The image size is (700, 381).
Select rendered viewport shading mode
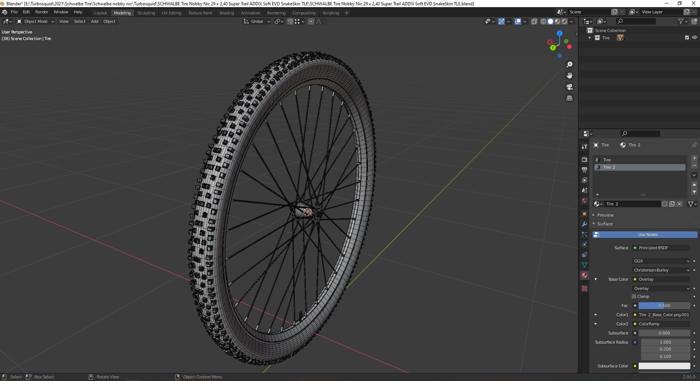tap(564, 21)
